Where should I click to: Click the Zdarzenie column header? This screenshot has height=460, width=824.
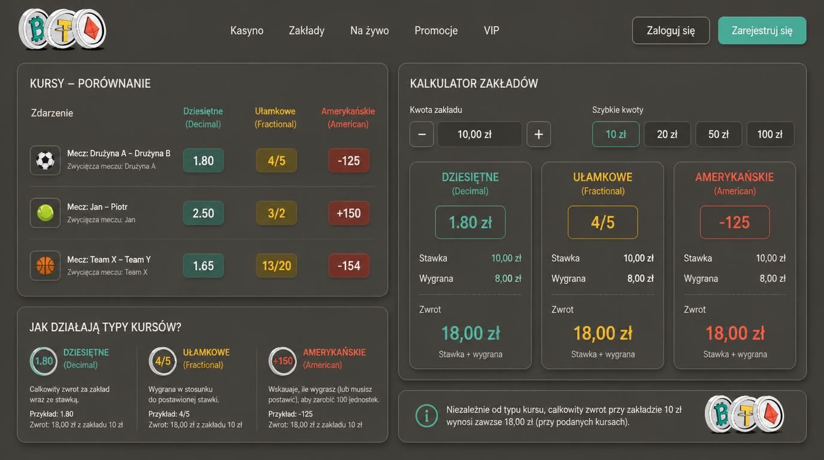pos(52,113)
